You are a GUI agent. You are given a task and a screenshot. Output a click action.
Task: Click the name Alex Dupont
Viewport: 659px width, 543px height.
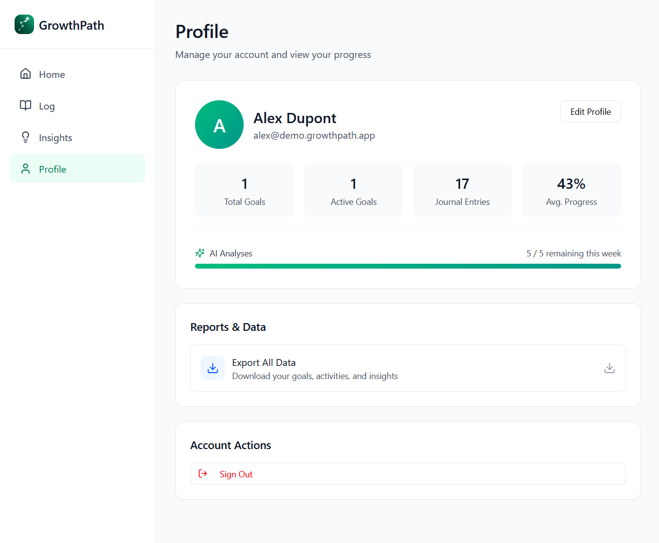coord(295,118)
